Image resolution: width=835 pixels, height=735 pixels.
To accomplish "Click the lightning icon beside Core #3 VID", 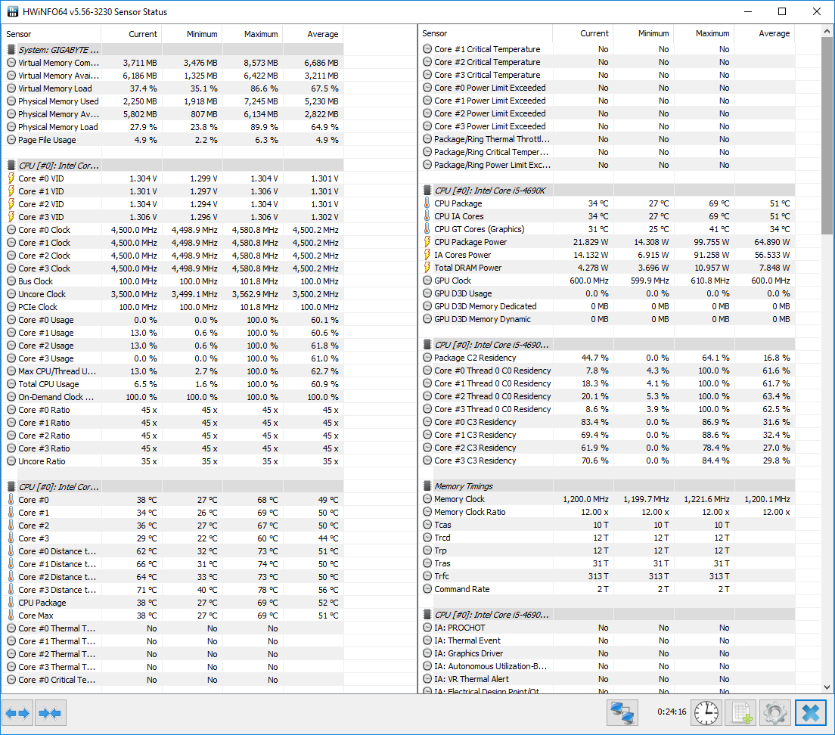I will point(11,216).
